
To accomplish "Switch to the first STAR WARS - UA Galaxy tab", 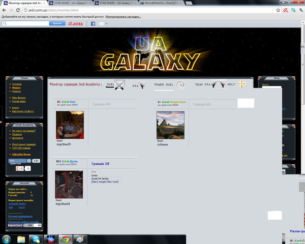I will tap(70, 3).
